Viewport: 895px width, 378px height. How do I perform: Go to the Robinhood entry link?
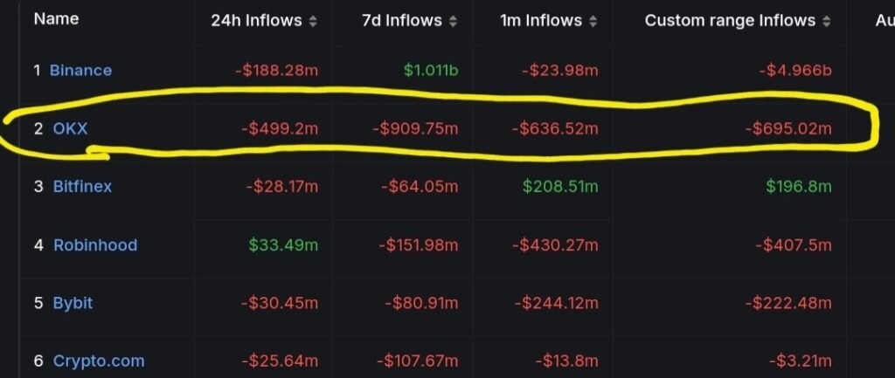tap(95, 245)
